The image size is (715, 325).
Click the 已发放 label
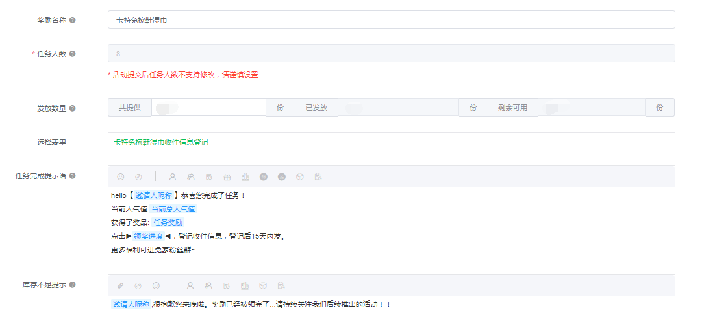coord(316,108)
